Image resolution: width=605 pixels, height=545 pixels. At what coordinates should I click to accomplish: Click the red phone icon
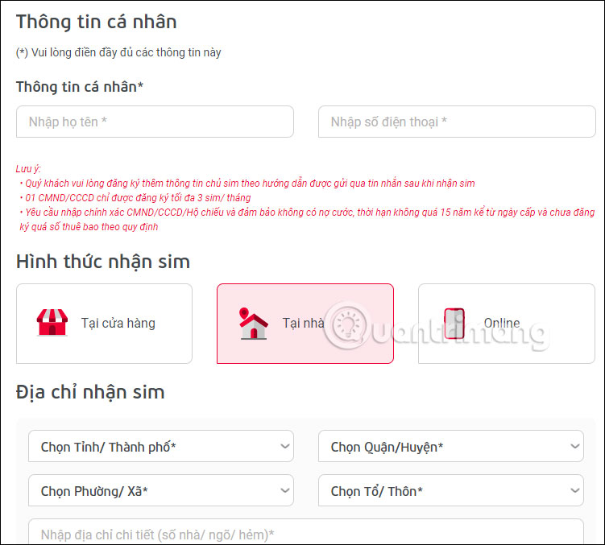pos(454,324)
